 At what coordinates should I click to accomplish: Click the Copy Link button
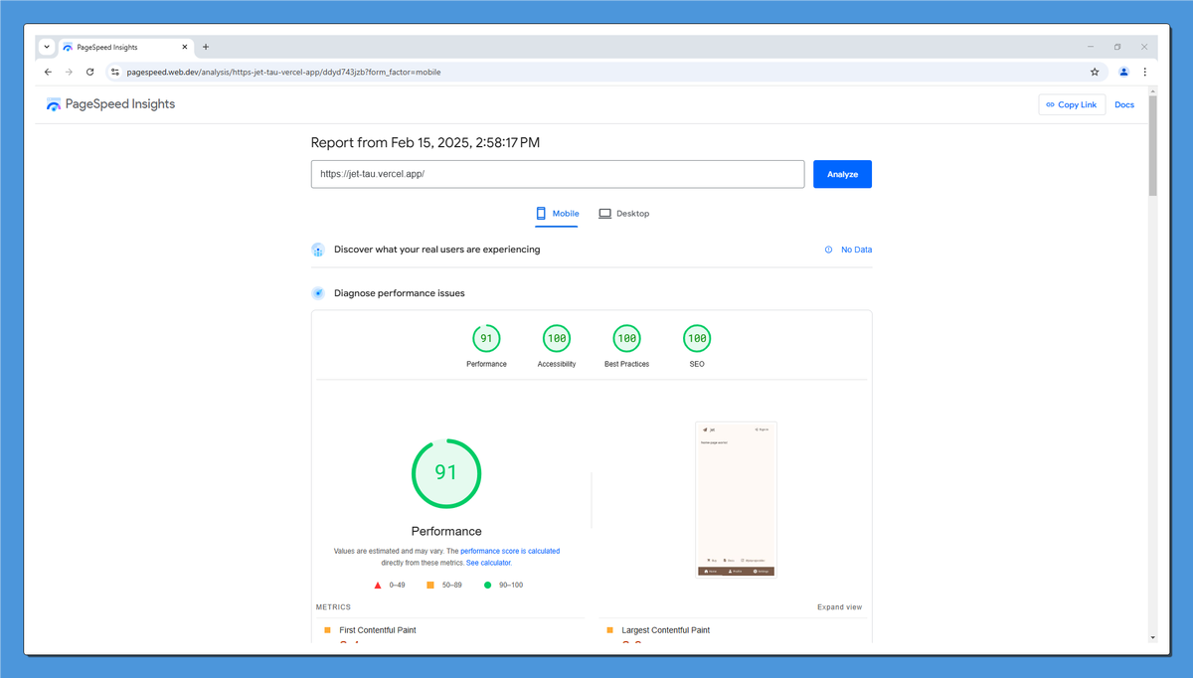click(x=1072, y=104)
